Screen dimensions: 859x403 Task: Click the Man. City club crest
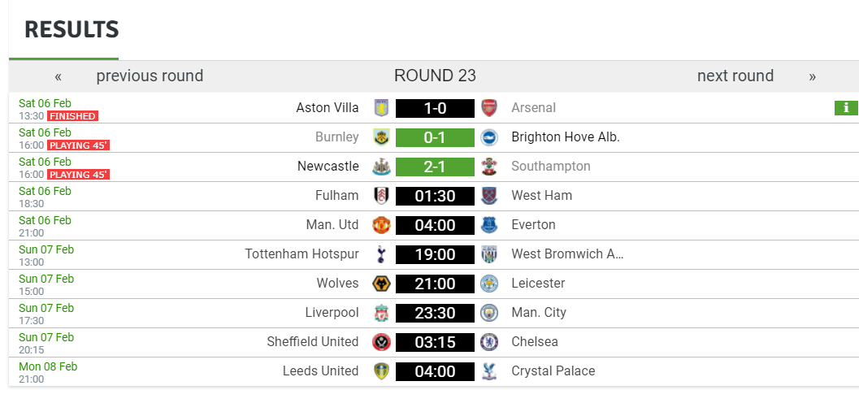[x=488, y=313]
